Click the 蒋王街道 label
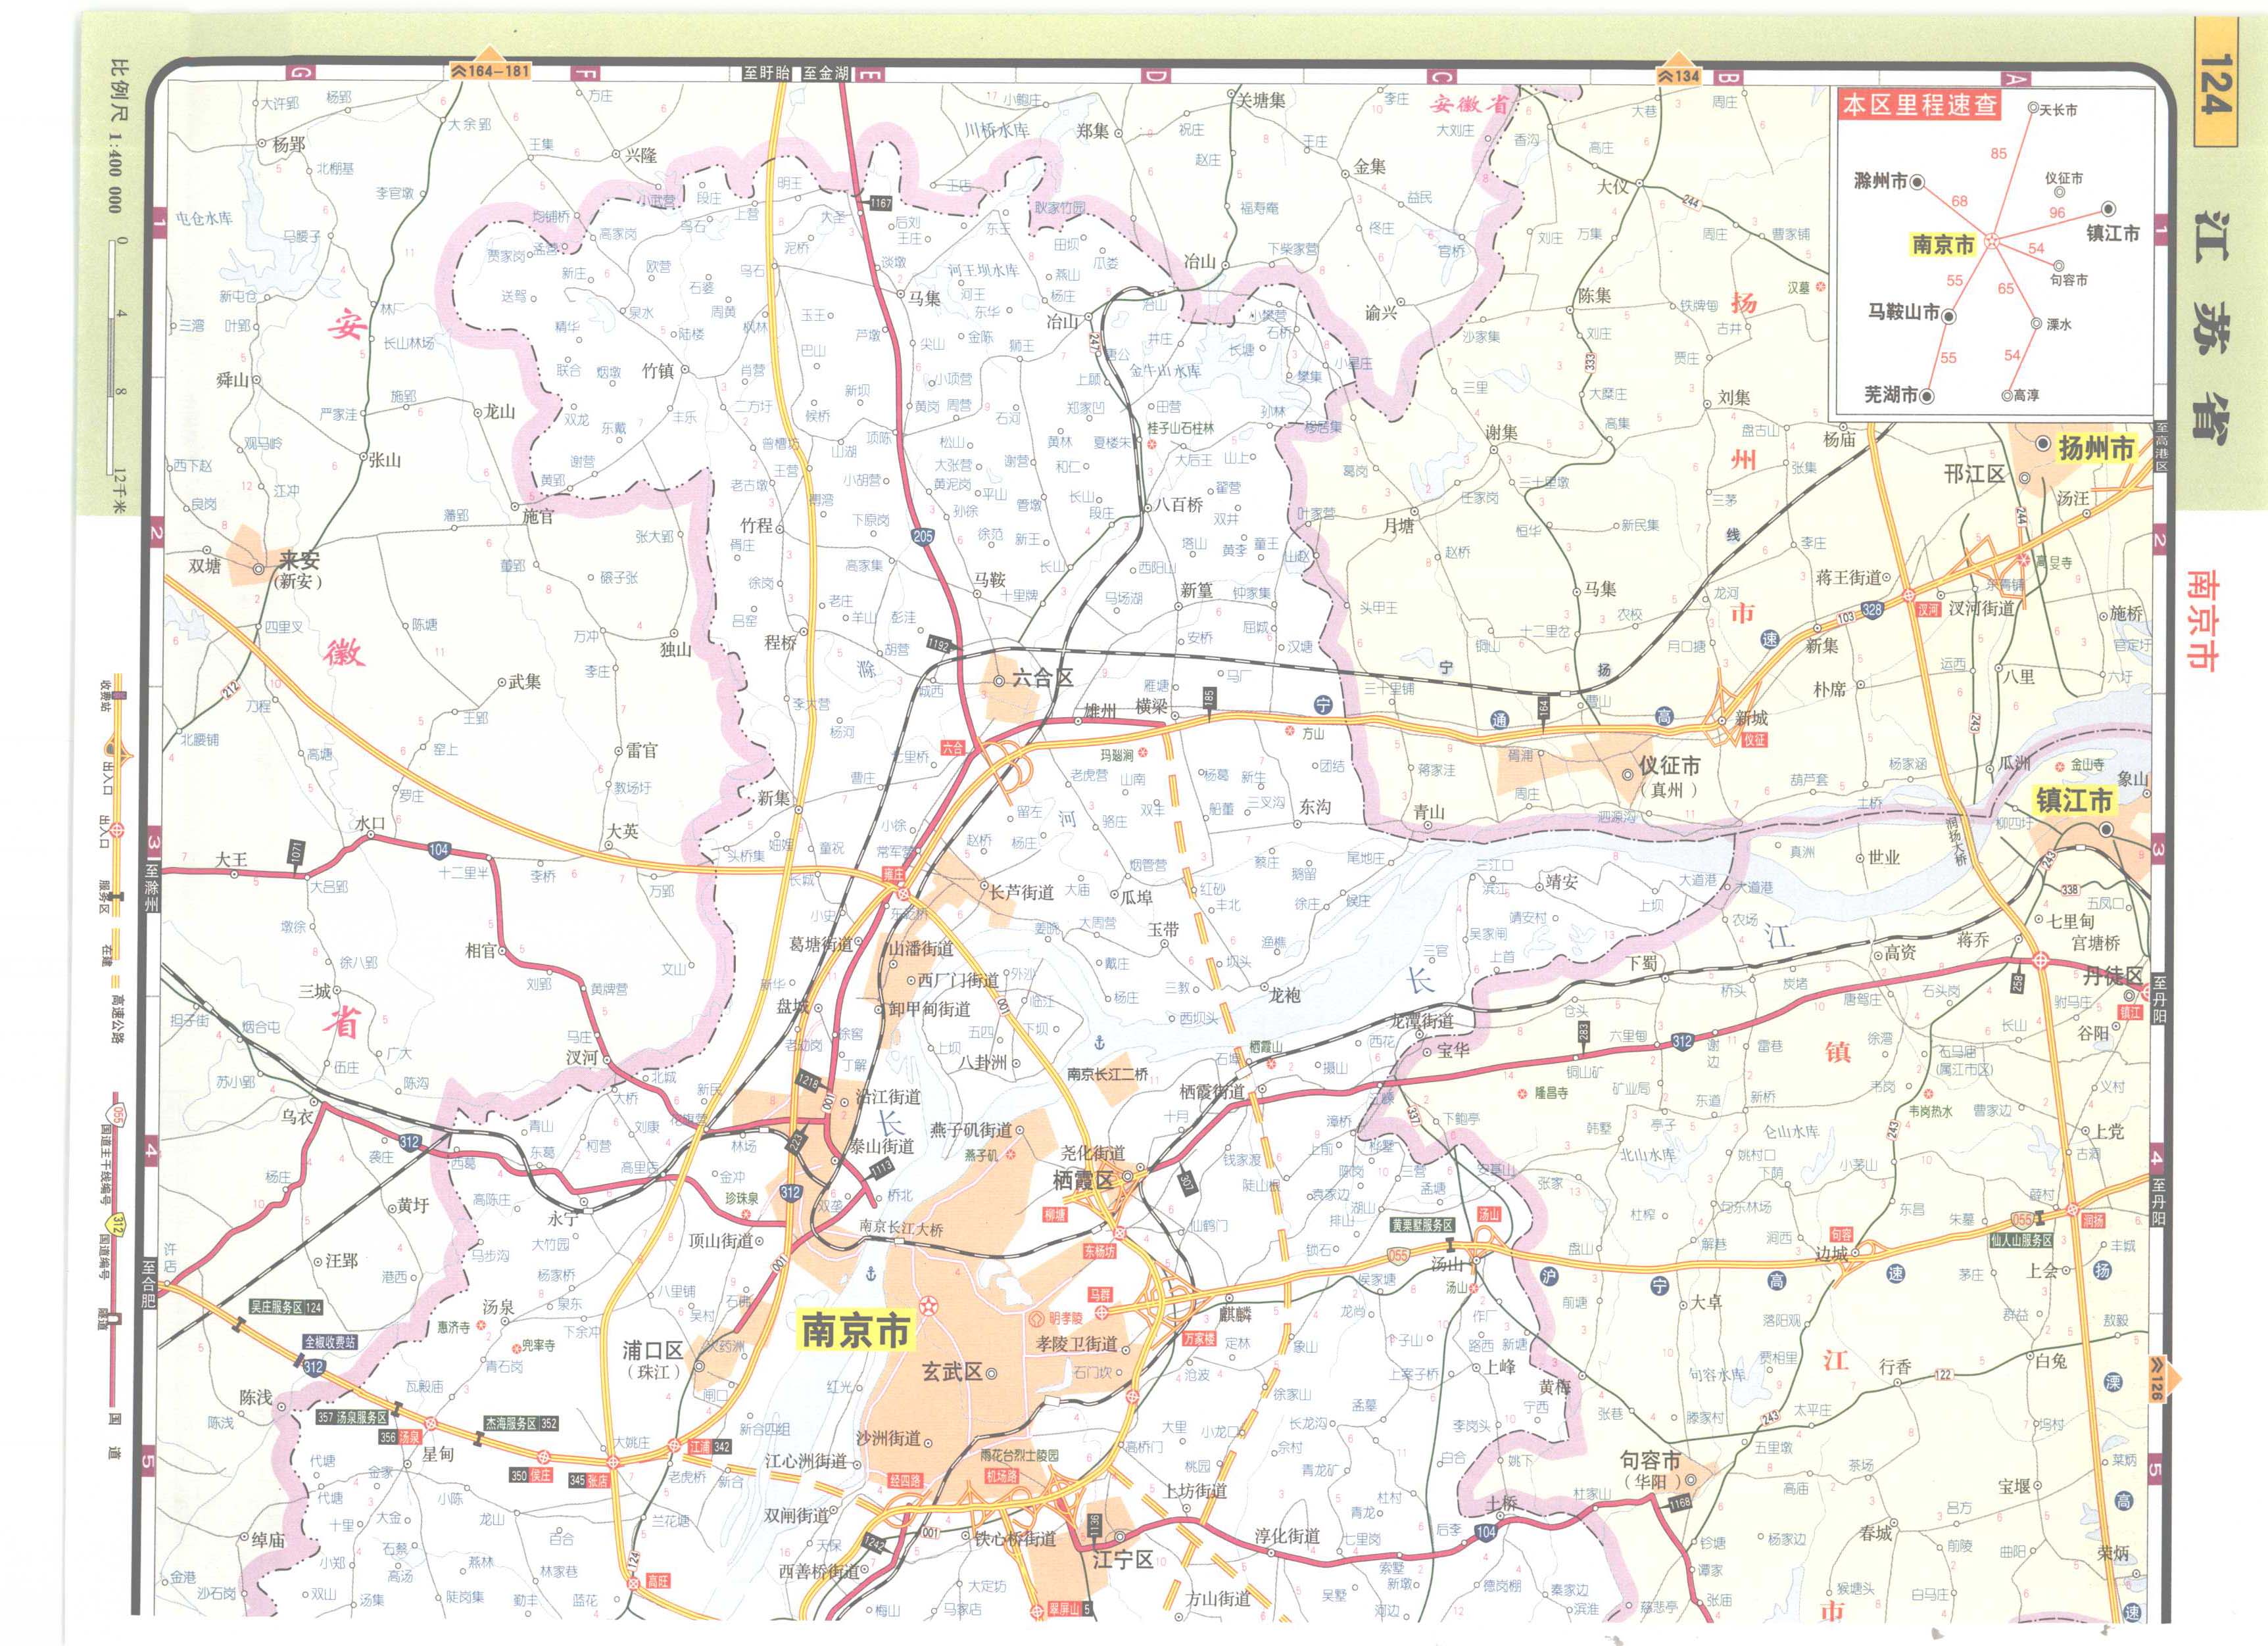Image resolution: width=2268 pixels, height=1646 pixels. coord(1849,578)
